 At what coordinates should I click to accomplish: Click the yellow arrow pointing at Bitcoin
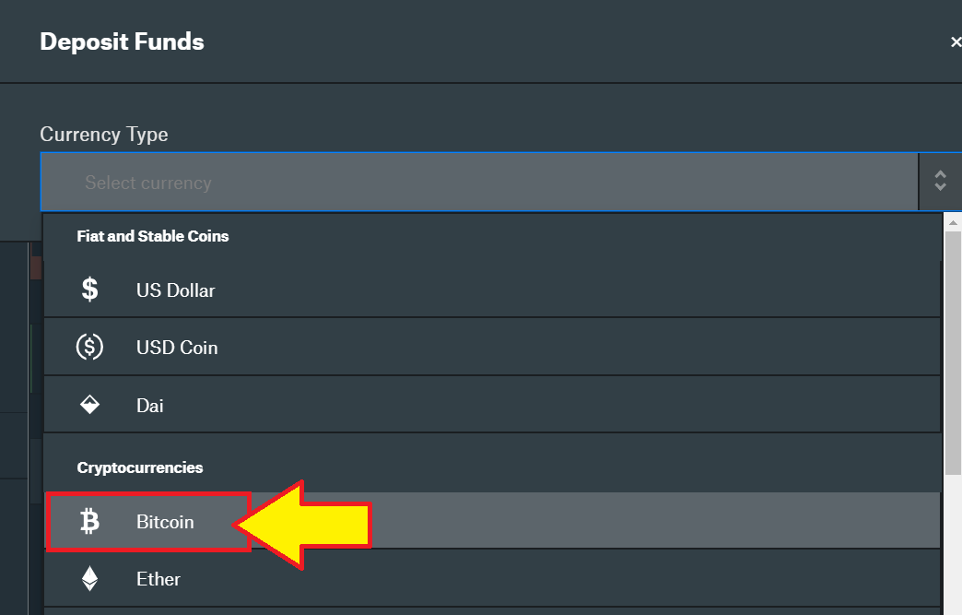[x=303, y=525]
